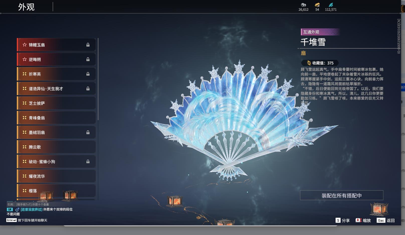Select 道诡异仙·天生我才 entry
This screenshot has width=405, height=235.
pos(56,89)
